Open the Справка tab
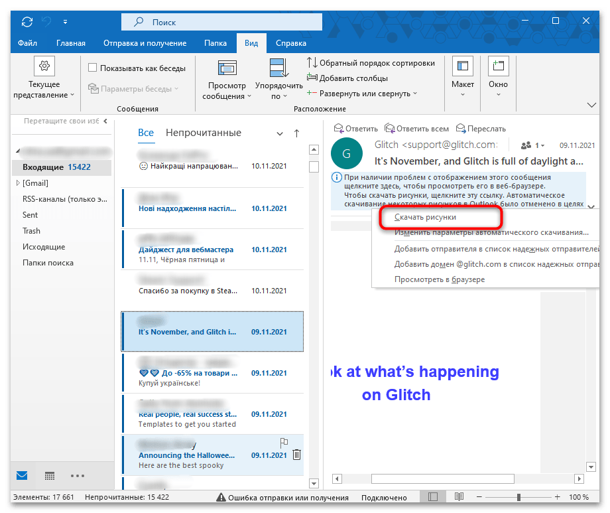 (x=291, y=43)
